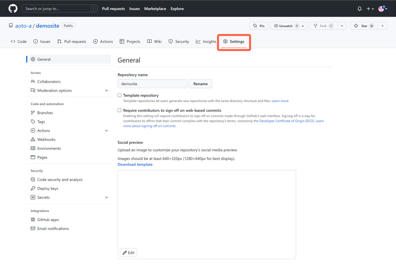Click the sidebar Actions play icon
Screen dimensions: 396x265
click(33, 131)
